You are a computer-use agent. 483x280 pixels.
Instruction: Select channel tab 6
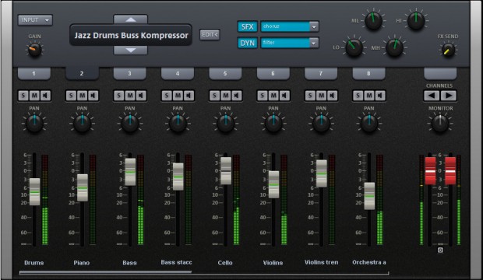pos(273,74)
